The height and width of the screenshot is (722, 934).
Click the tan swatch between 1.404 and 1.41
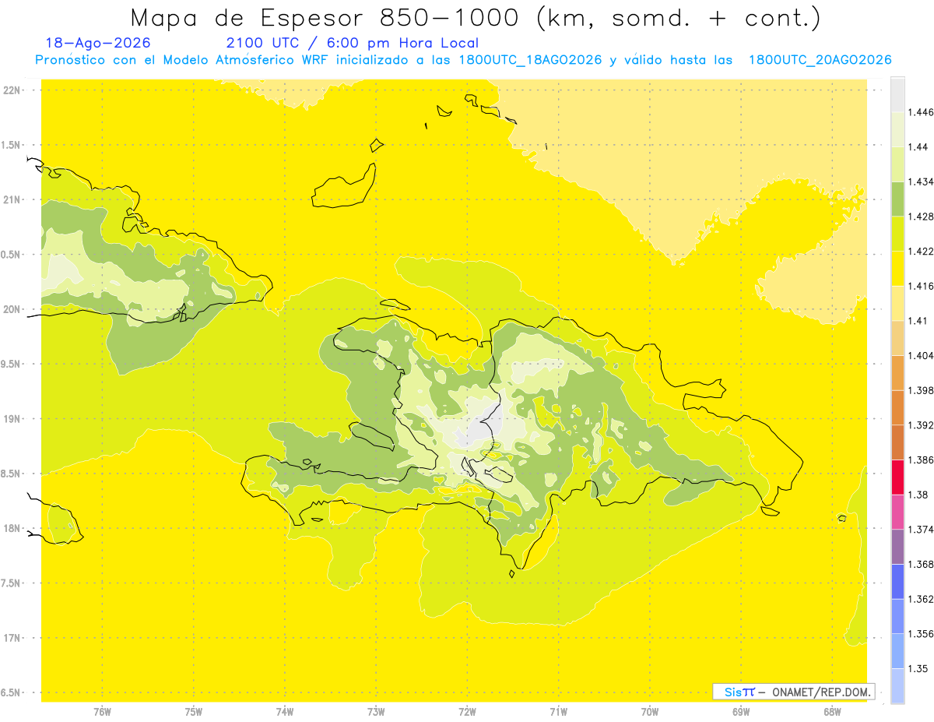[x=897, y=338]
